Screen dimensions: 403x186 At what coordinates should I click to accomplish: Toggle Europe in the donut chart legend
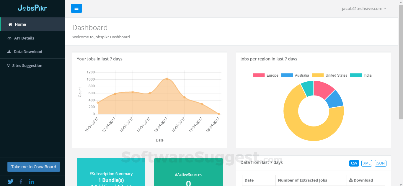265,75
